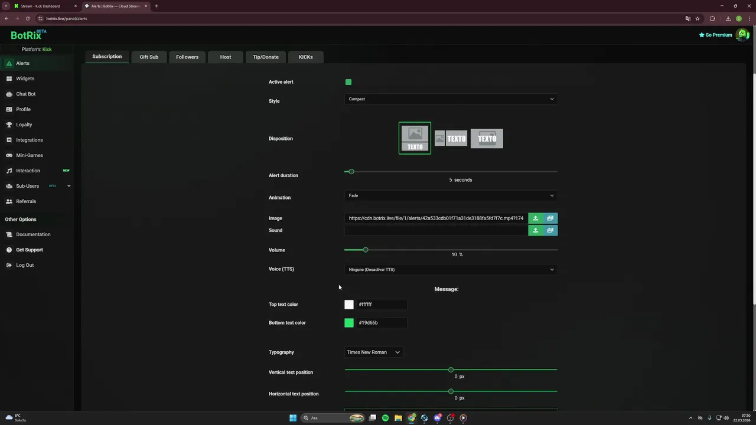The image size is (756, 425).
Task: Click the Documentation book icon
Action: (x=9, y=234)
